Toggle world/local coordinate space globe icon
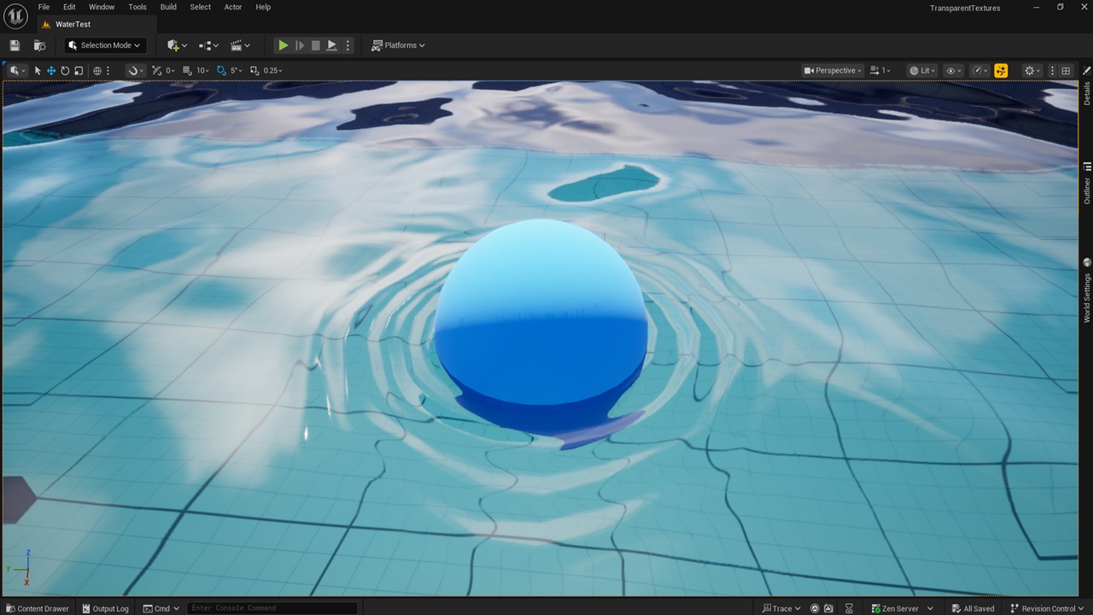The image size is (1093, 615). pyautogui.click(x=97, y=71)
